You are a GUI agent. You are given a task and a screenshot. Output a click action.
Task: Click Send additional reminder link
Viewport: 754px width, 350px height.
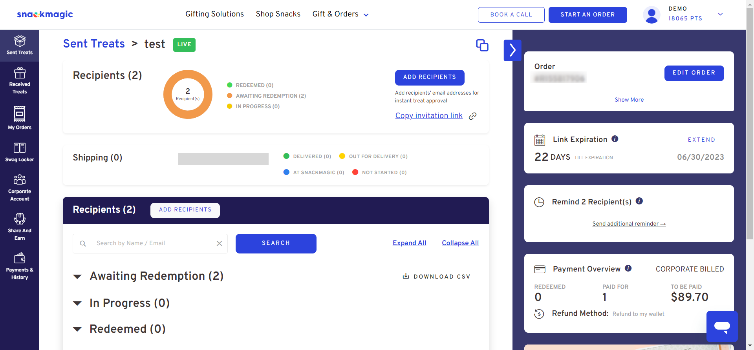(629, 224)
